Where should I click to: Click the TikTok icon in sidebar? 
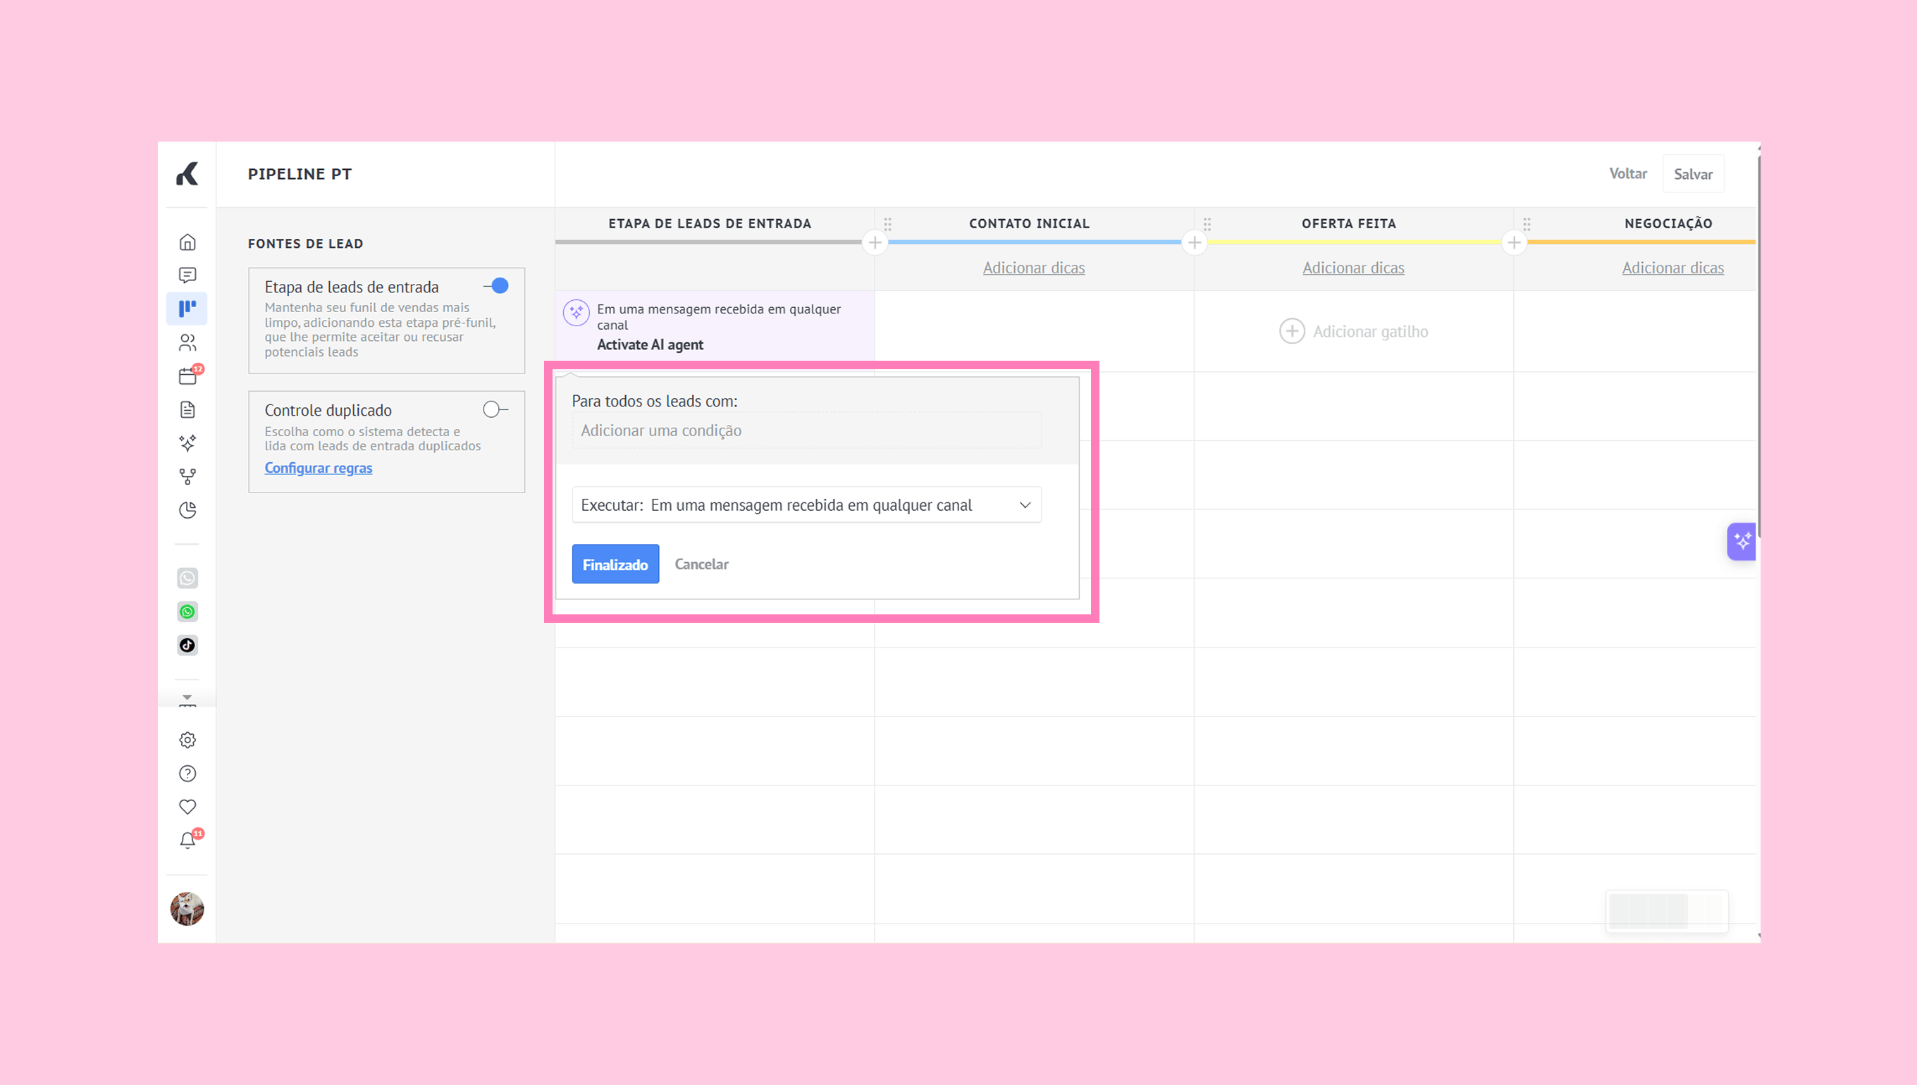[x=187, y=645]
